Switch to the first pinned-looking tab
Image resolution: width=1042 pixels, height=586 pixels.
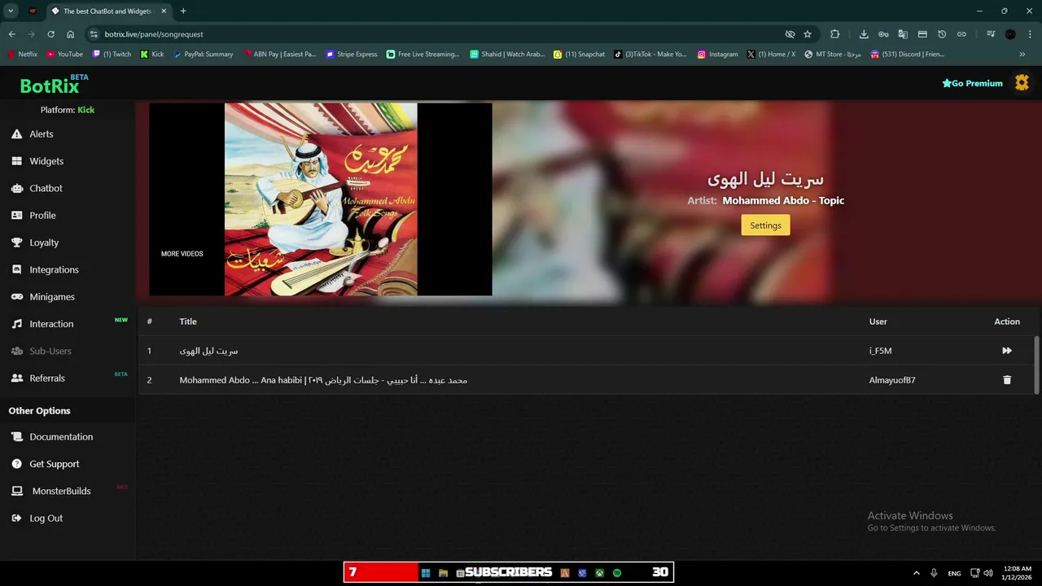point(33,11)
